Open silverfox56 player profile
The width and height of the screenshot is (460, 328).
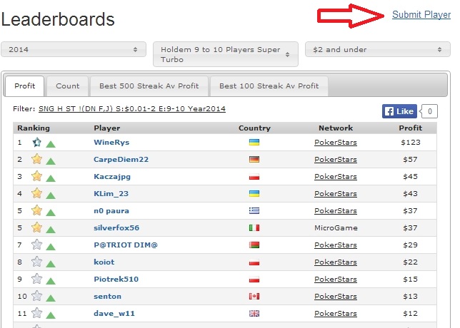pyautogui.click(x=116, y=228)
